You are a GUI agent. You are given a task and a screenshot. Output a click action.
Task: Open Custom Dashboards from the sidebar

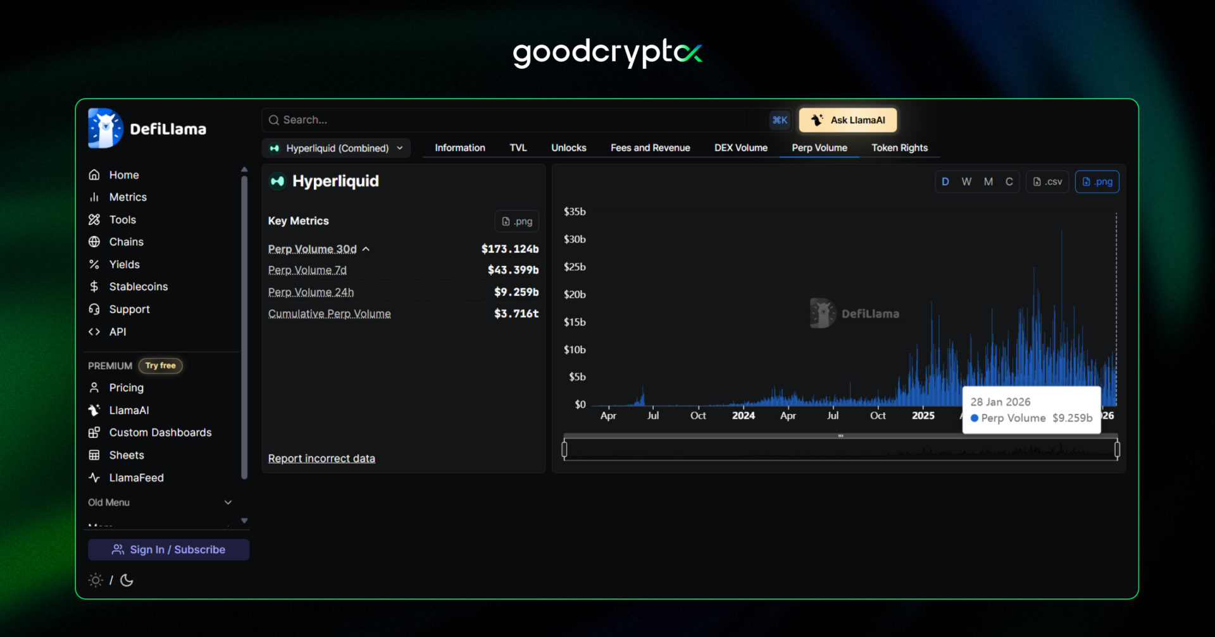point(159,432)
